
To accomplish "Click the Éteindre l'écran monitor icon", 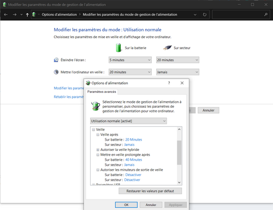I will (x=56, y=60).
